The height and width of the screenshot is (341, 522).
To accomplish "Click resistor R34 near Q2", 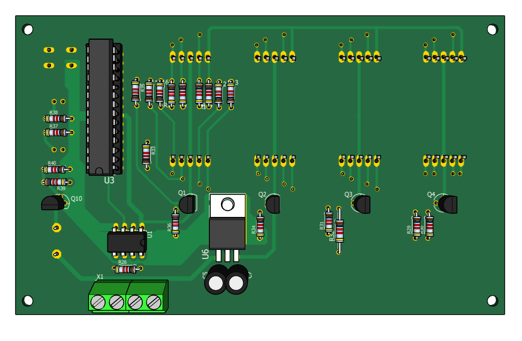I will click(x=260, y=225).
